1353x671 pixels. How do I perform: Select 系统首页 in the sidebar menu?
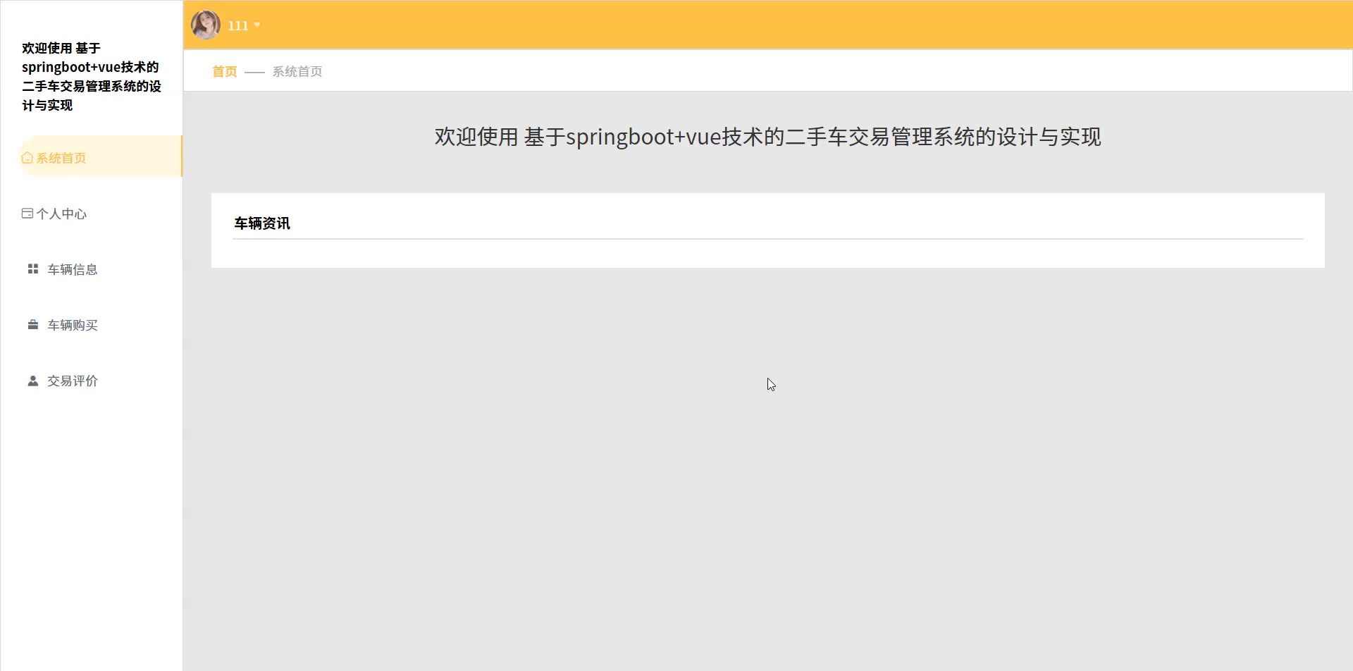click(x=101, y=156)
